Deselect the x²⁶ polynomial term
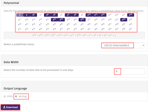The width and height of the screenshot is (148, 111). [82, 20]
